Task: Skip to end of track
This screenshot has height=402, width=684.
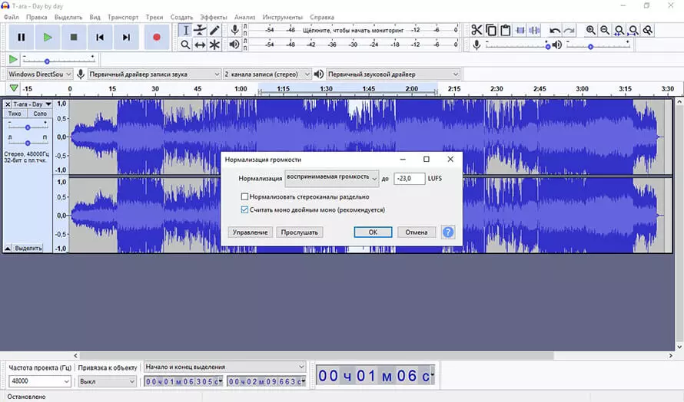Action: click(126, 38)
